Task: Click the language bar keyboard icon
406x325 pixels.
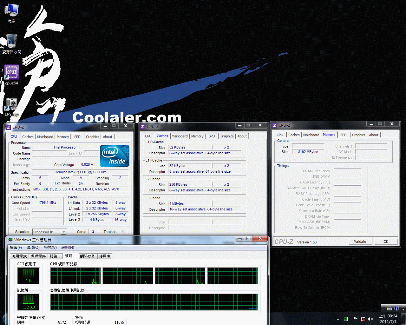Action: (x=390, y=308)
